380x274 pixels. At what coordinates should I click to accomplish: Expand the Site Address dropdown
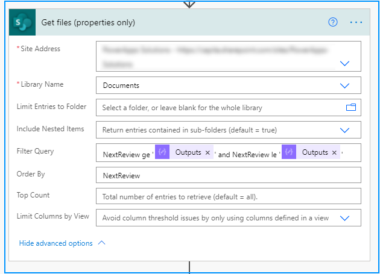(x=345, y=63)
